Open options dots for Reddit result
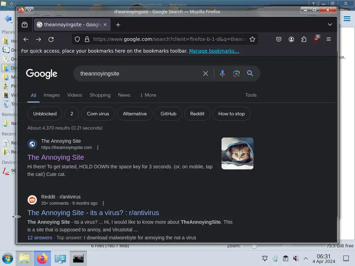This screenshot has height=266, width=355. 103,203
